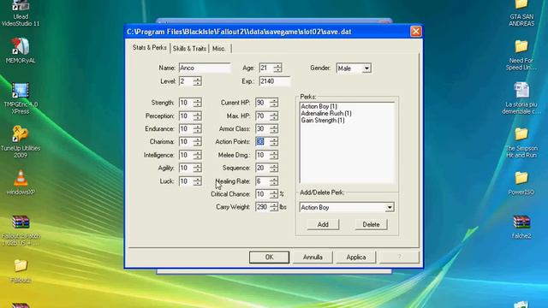Adjust the Action Points spinner
The image size is (548, 308).
274,142
